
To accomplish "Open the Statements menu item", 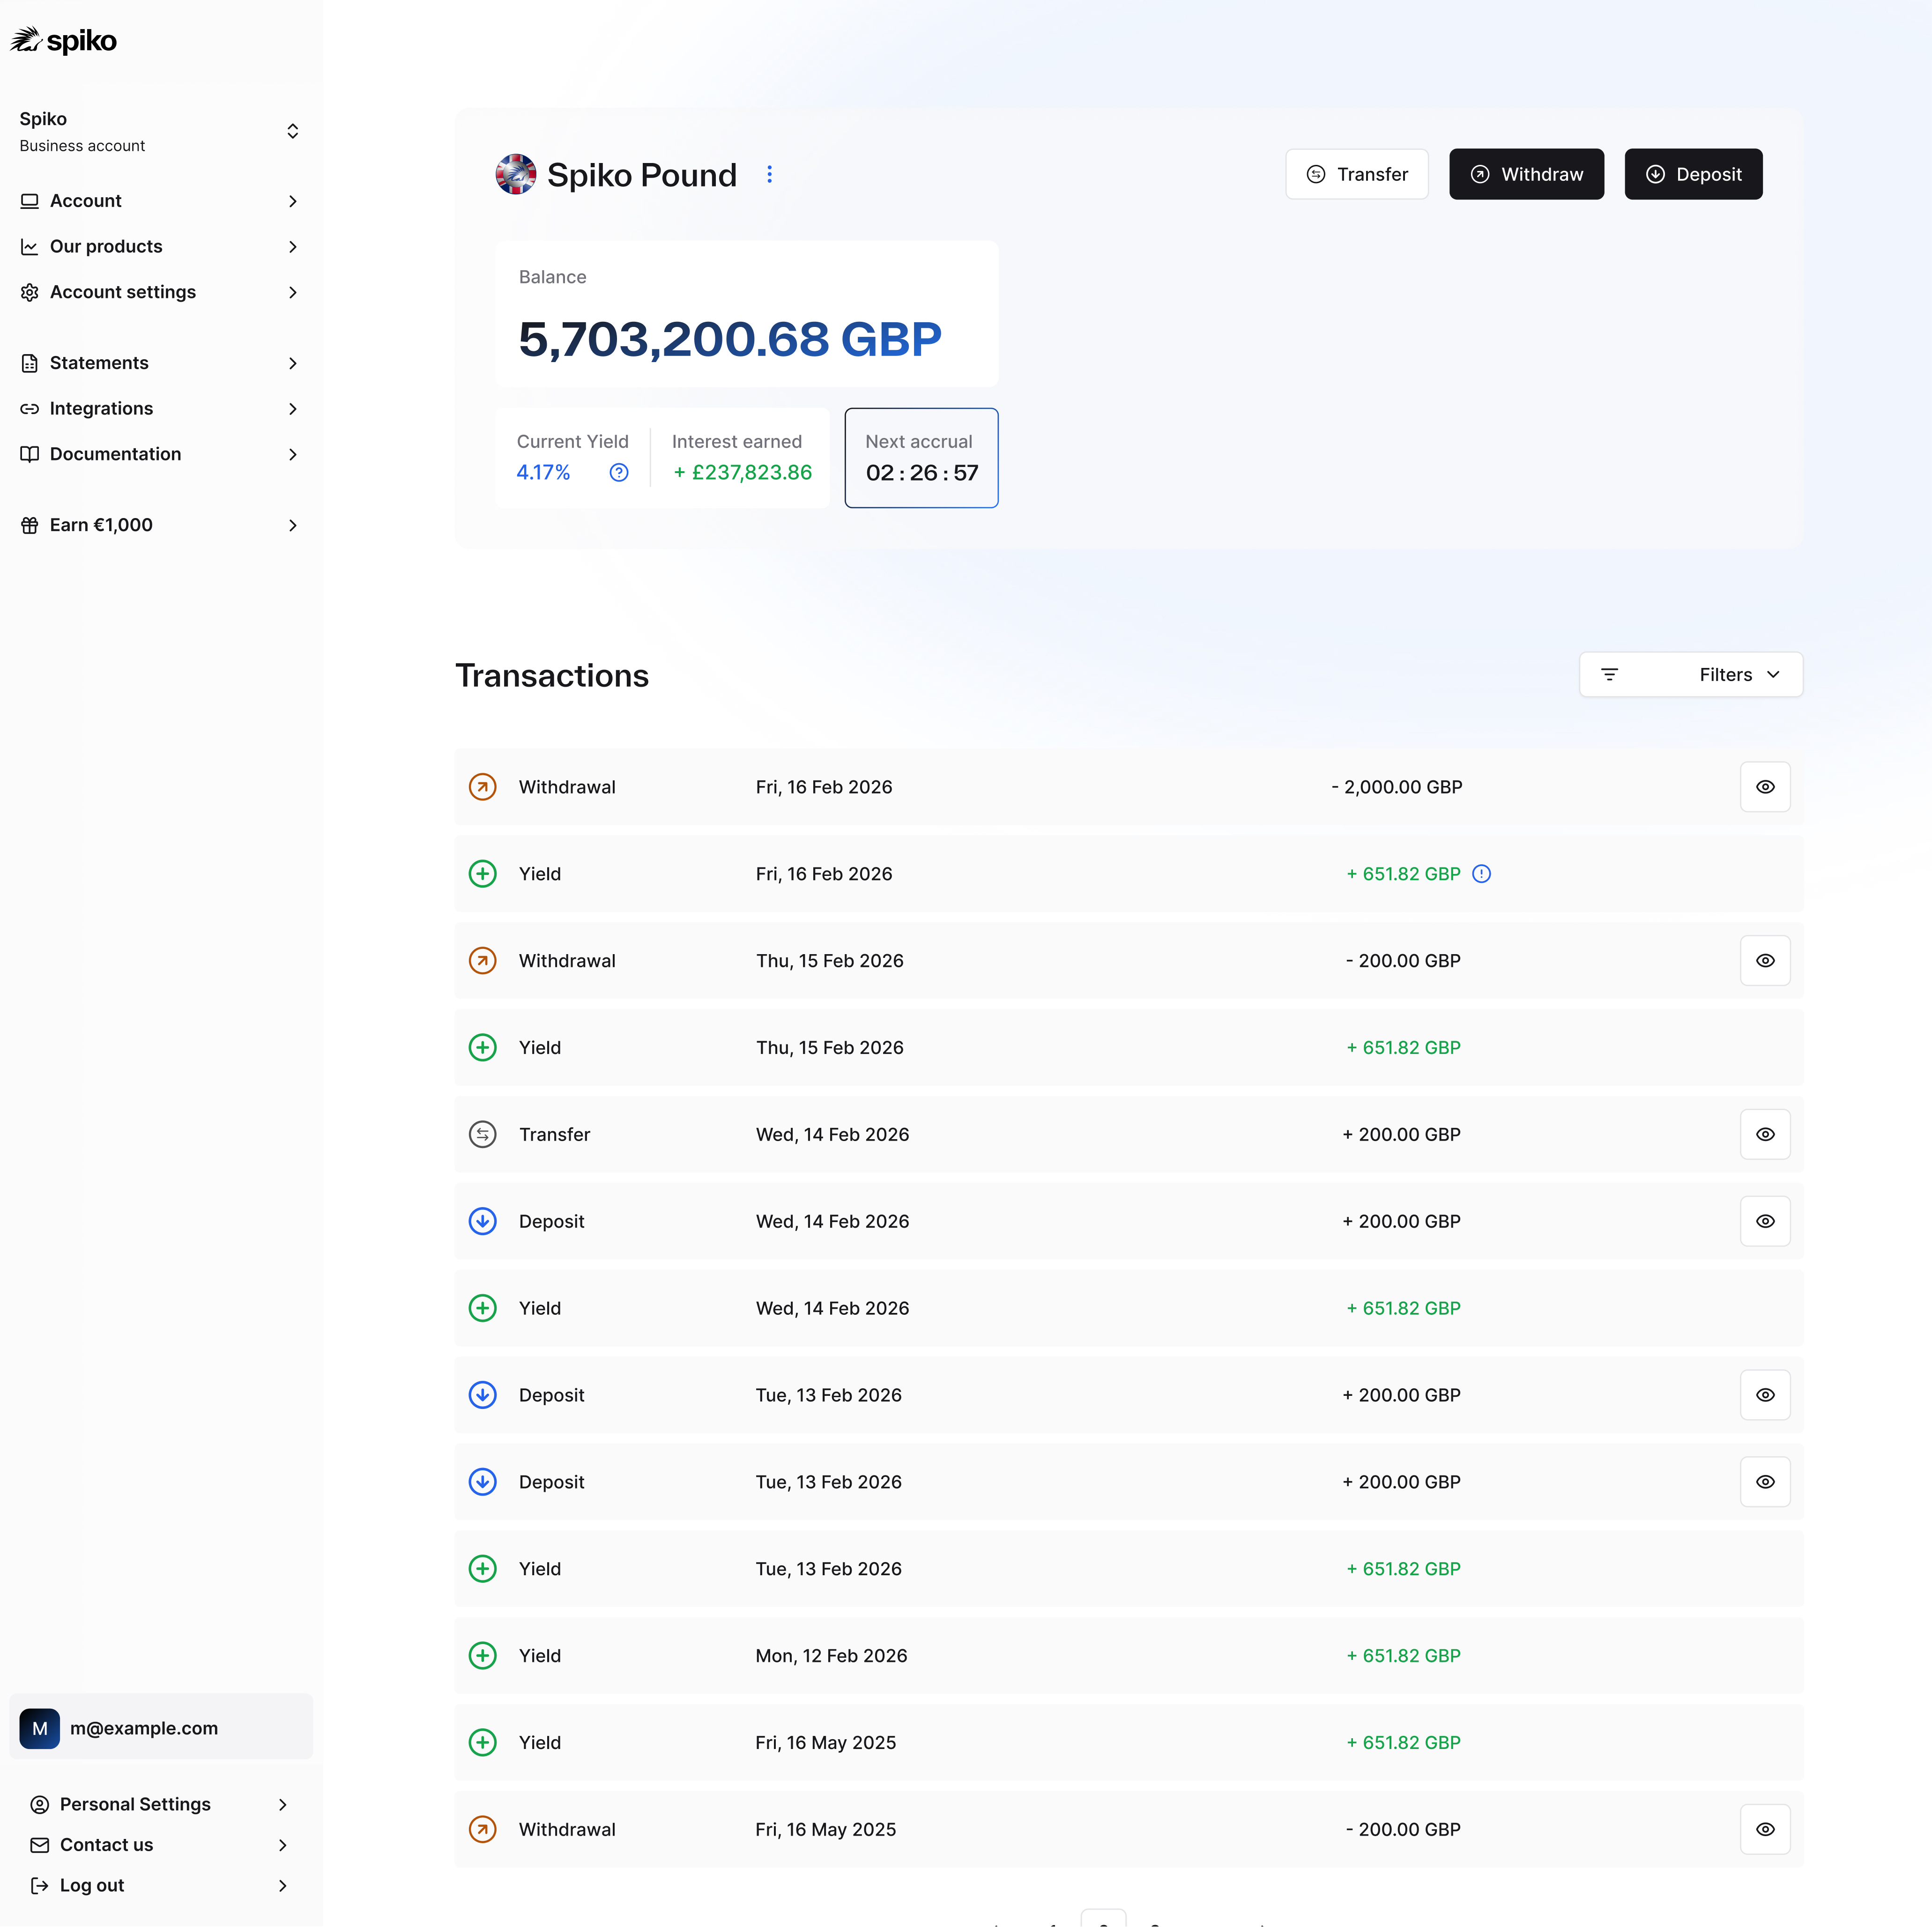I will [161, 363].
